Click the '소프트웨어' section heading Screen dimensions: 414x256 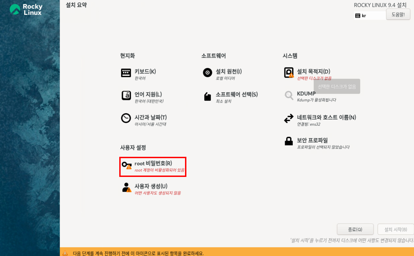tap(214, 56)
